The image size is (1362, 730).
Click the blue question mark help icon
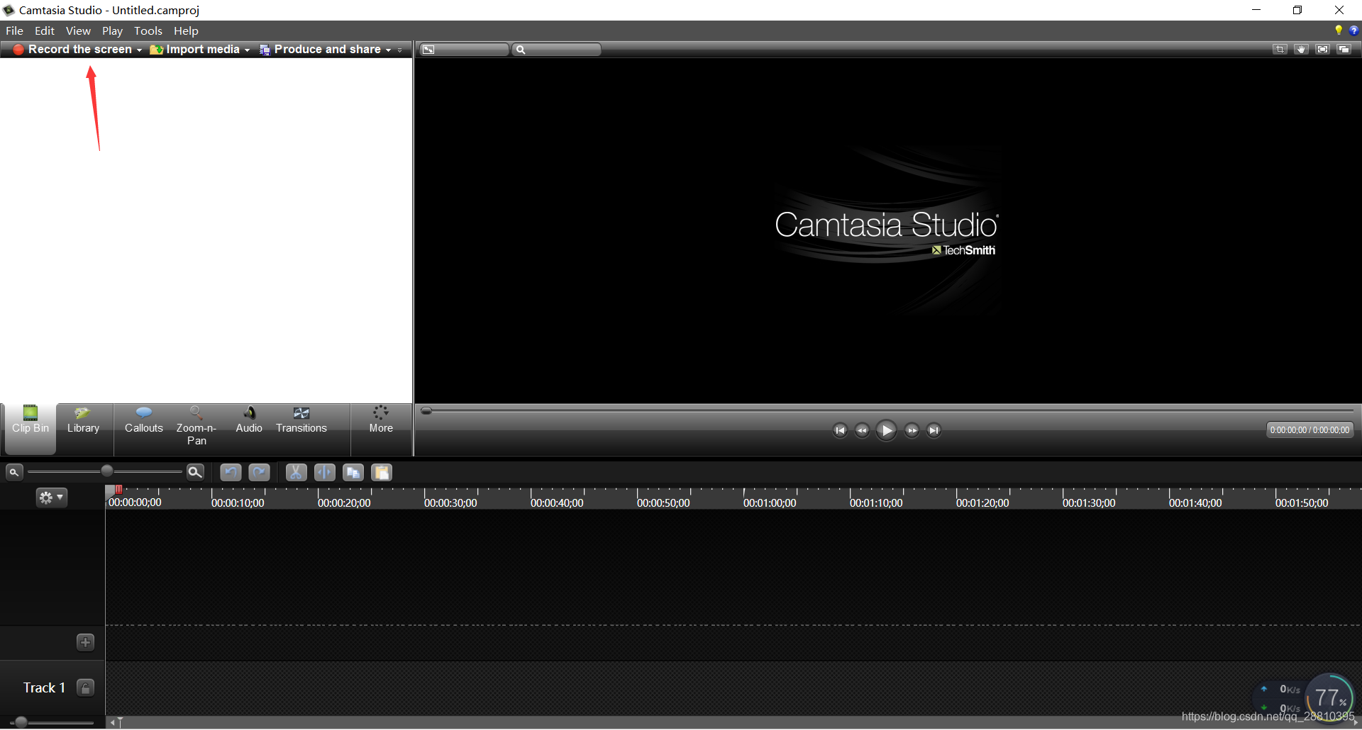[x=1353, y=30]
